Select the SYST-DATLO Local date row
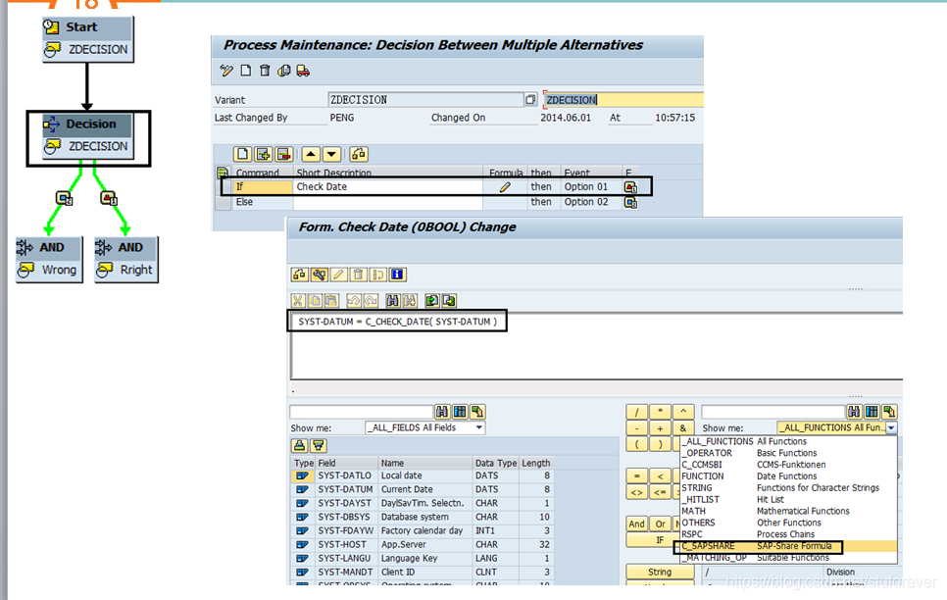 pyautogui.click(x=422, y=475)
